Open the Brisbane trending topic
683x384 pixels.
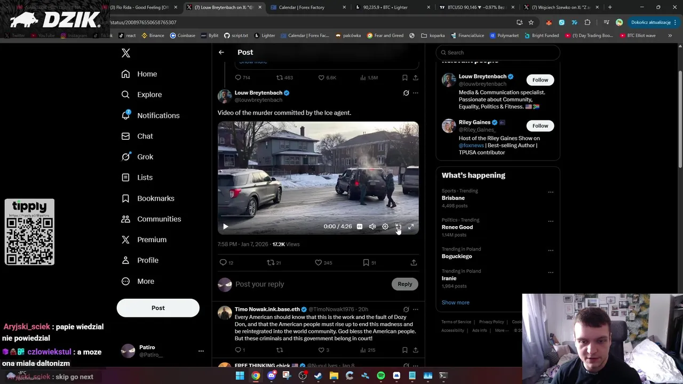pos(453,198)
